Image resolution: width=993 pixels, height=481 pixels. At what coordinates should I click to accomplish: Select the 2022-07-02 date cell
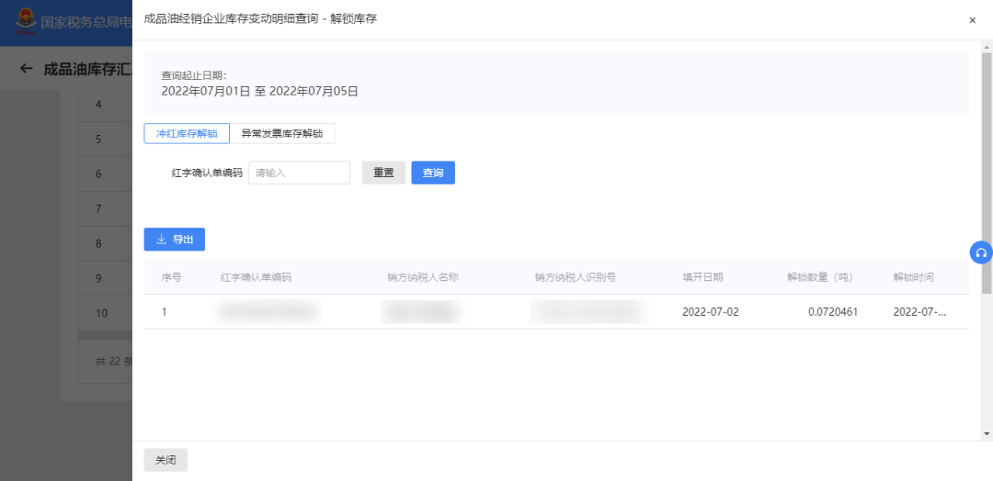(x=710, y=312)
